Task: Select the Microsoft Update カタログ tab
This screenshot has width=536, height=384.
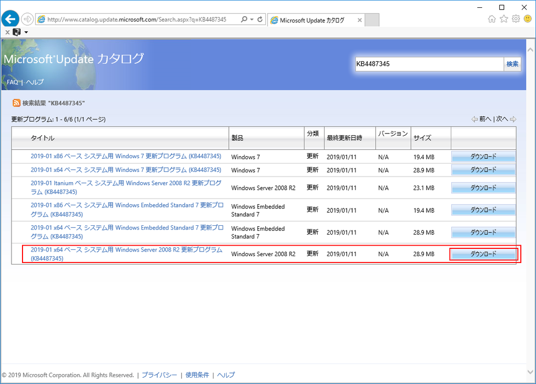Action: pos(312,20)
